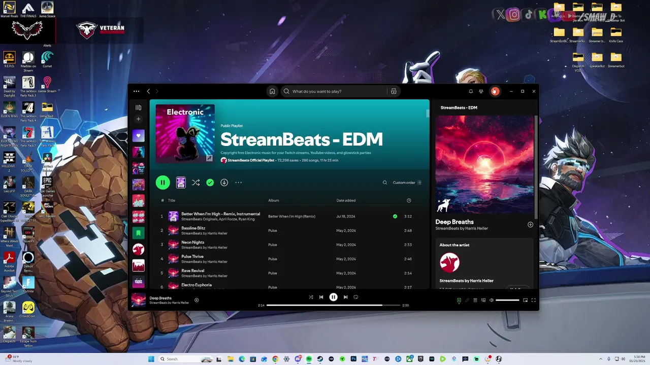Skip to next track

click(345, 297)
